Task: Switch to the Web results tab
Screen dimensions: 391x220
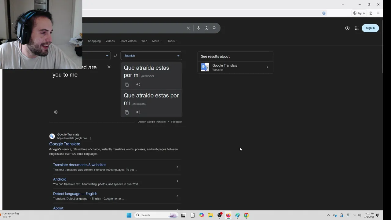Action: click(x=144, y=41)
